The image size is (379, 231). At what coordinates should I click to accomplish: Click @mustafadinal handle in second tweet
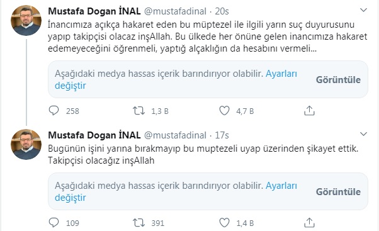(175, 135)
